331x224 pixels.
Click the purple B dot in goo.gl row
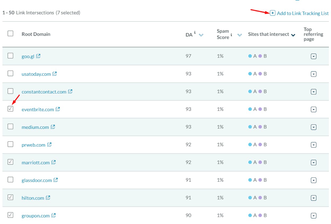point(260,56)
